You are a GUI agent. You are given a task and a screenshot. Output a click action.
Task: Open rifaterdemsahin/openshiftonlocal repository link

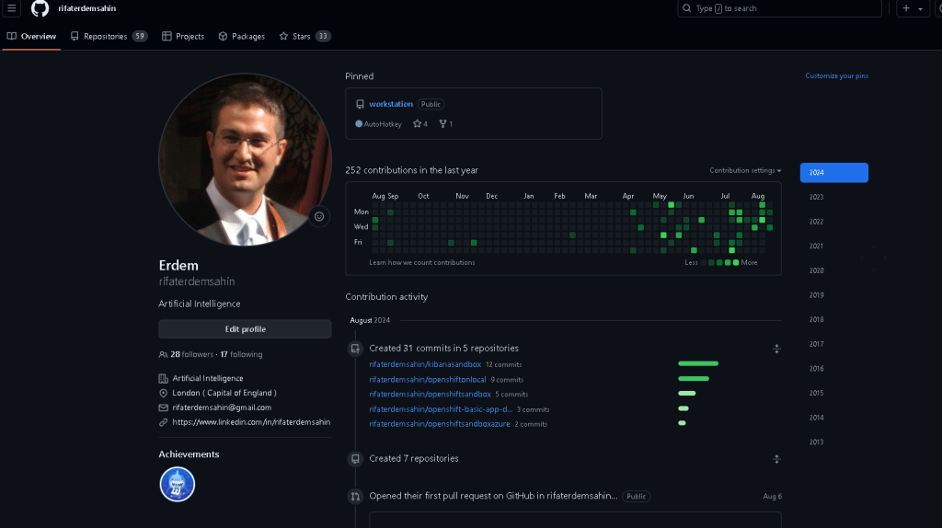(x=427, y=380)
